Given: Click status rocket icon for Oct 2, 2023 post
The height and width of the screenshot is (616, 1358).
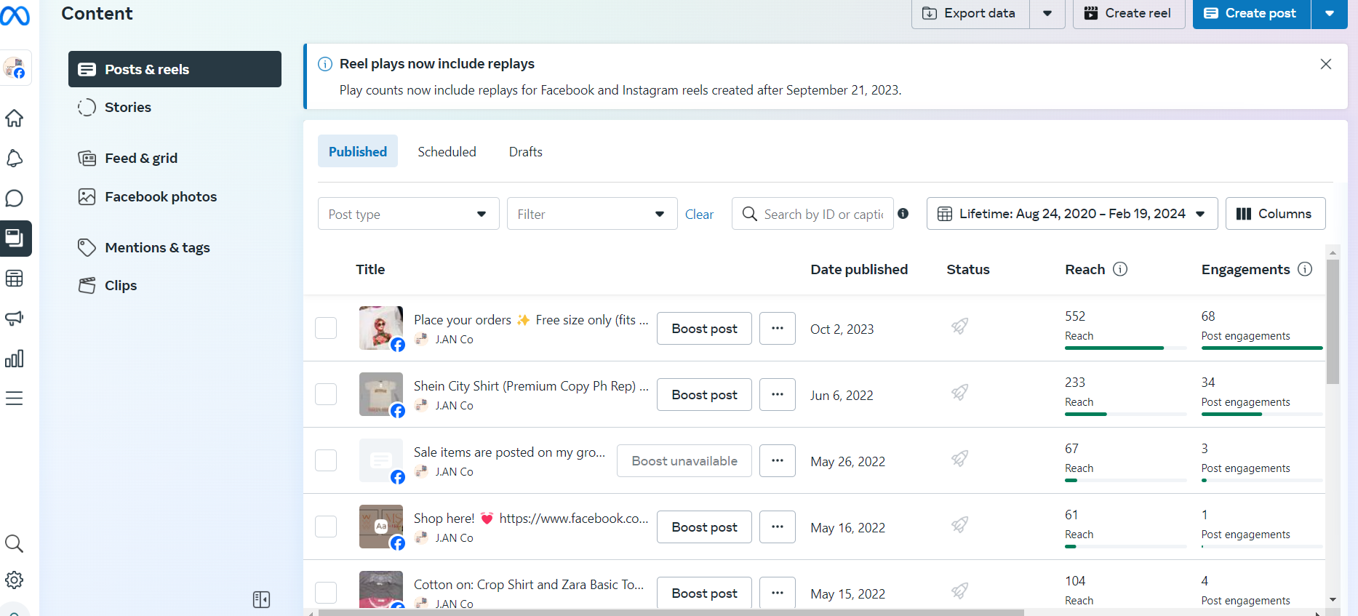Looking at the screenshot, I should point(960,326).
